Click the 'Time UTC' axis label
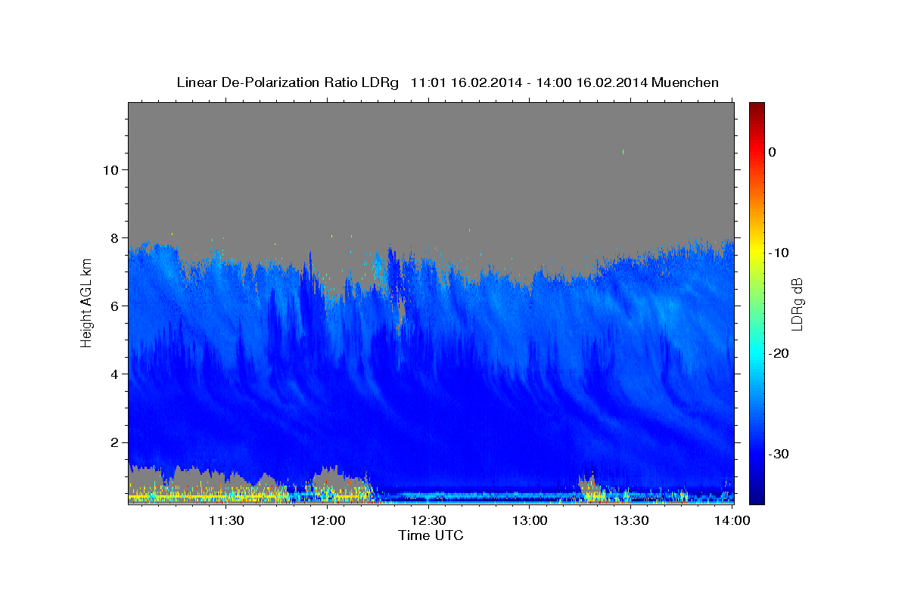This screenshot has height=605, width=908. 431,535
